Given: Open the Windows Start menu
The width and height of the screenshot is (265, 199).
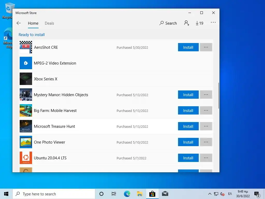Looking at the screenshot, I should click(x=6, y=194).
